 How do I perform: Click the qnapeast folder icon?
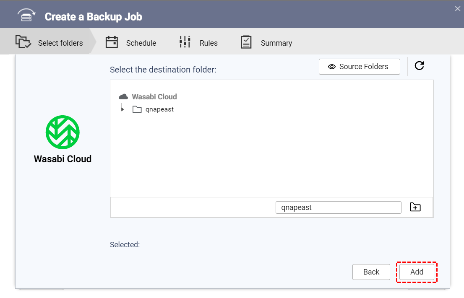pos(137,109)
